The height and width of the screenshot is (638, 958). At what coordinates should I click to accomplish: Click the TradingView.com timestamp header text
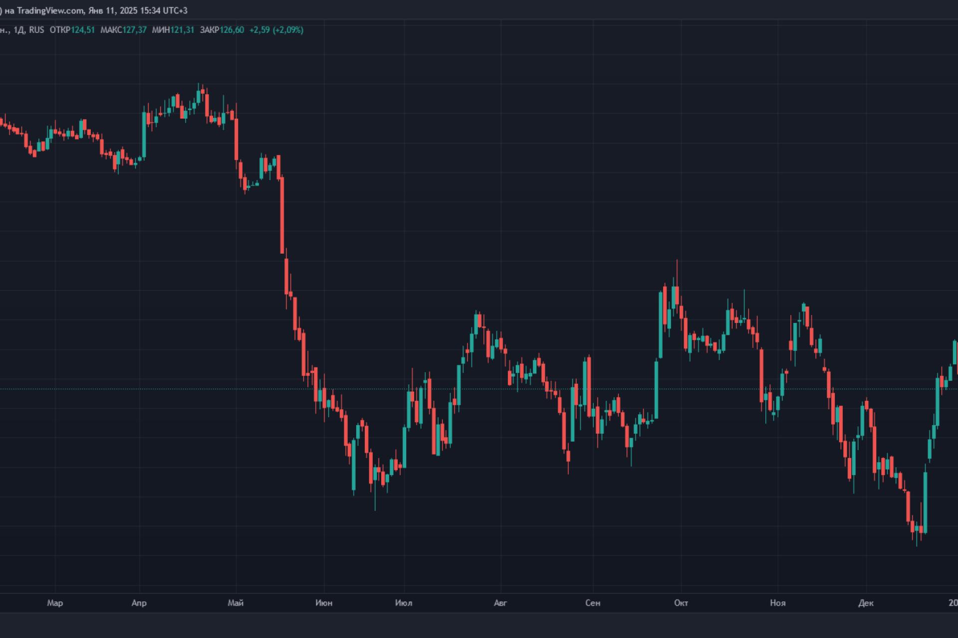[94, 10]
